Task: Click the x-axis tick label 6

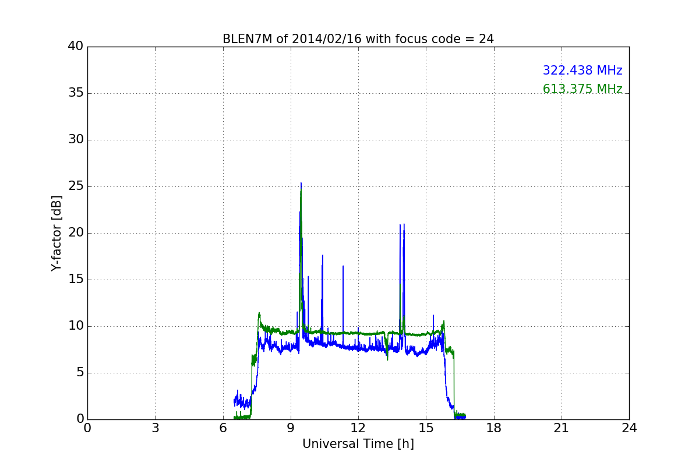Action: point(223,428)
